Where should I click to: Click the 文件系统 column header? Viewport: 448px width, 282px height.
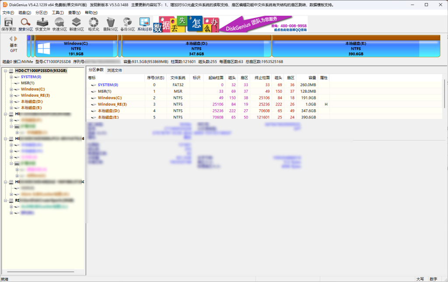[178, 78]
